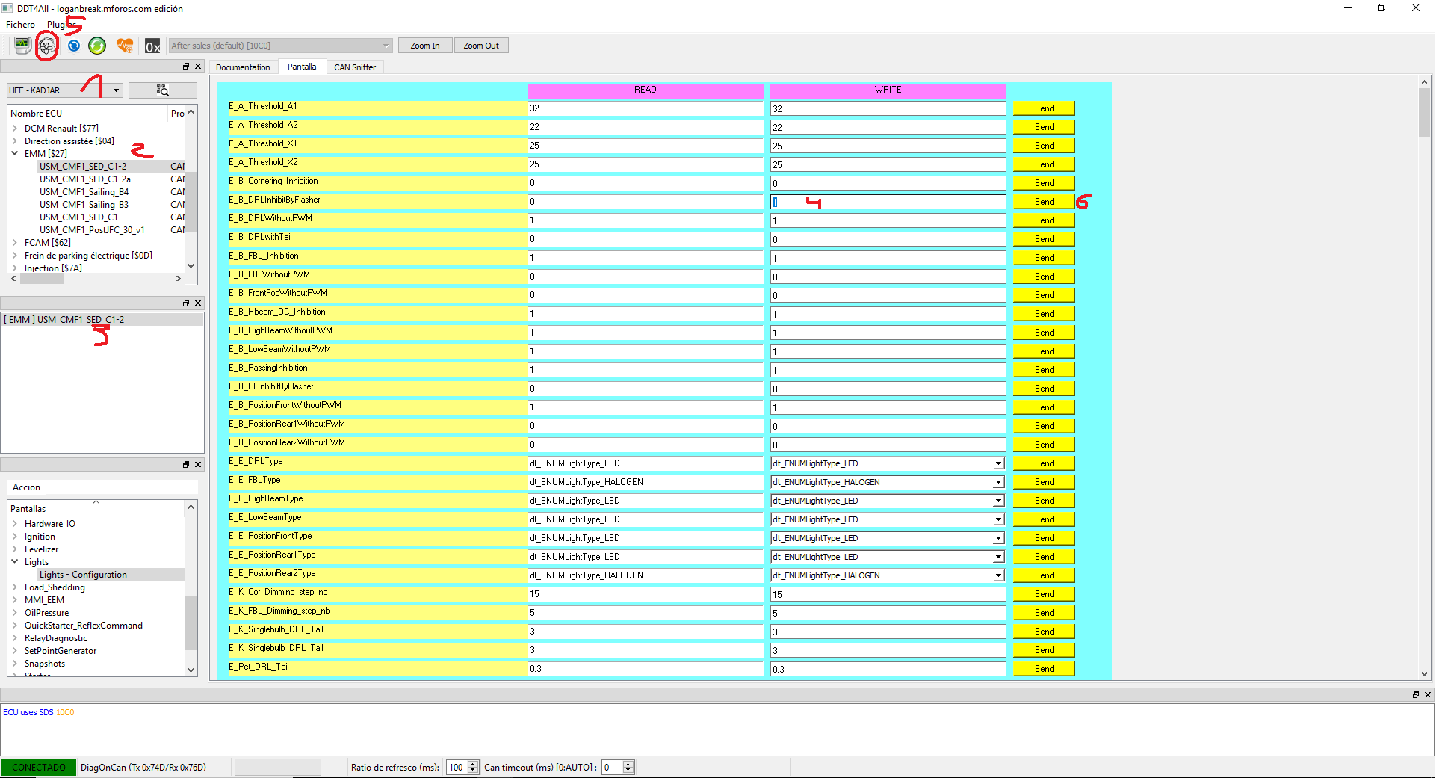Open the E_E_PositionRear1Type write dropdown
Screen dimensions: 1451x778
998,557
